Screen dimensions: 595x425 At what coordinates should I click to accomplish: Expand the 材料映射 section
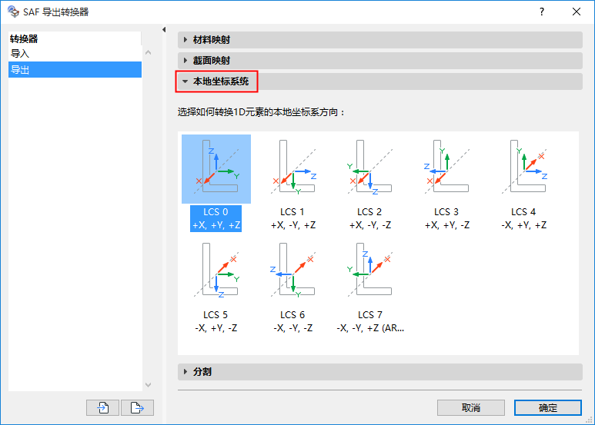coord(379,40)
